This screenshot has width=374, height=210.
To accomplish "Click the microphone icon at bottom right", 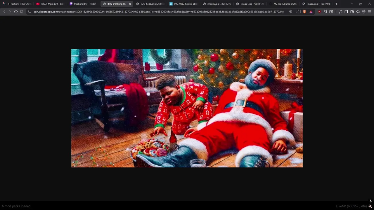I will coord(370,201).
